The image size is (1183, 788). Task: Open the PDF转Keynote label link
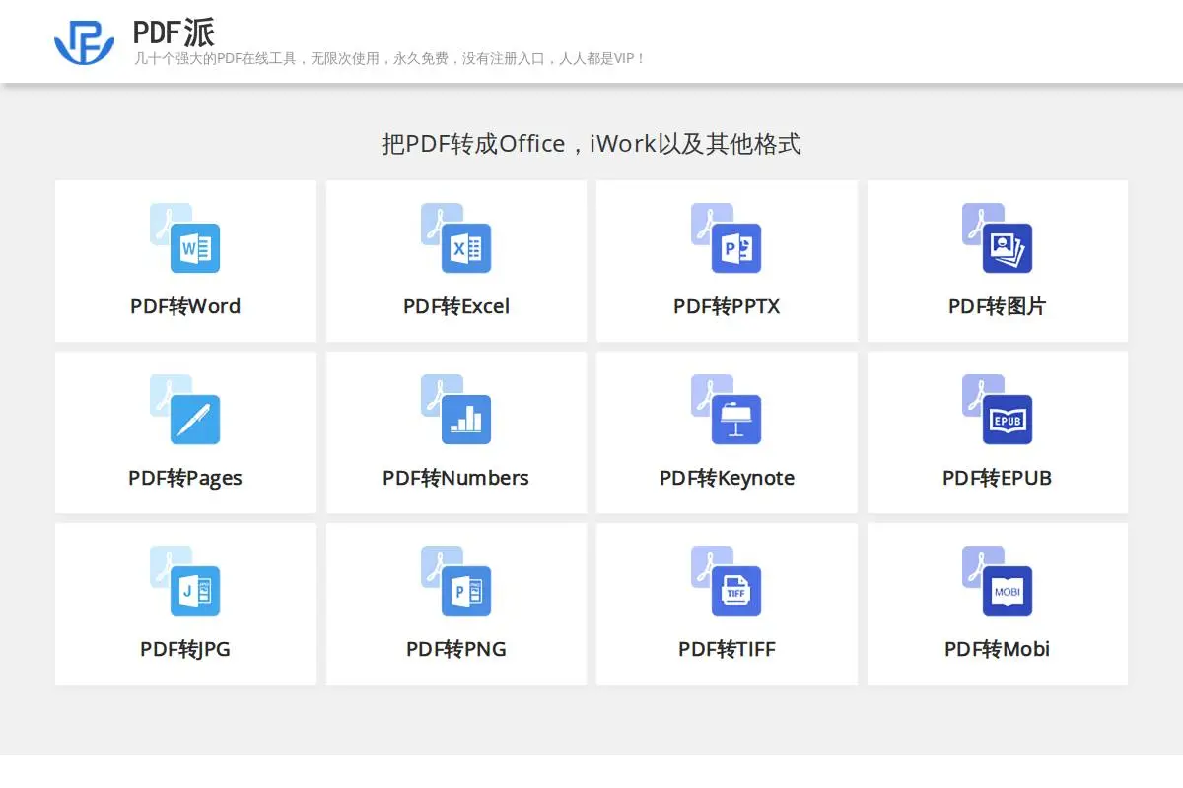[x=727, y=478]
